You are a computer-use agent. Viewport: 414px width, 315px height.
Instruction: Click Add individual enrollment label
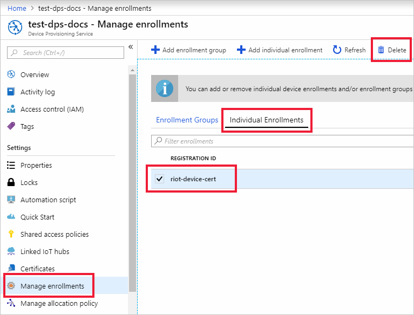pos(286,50)
